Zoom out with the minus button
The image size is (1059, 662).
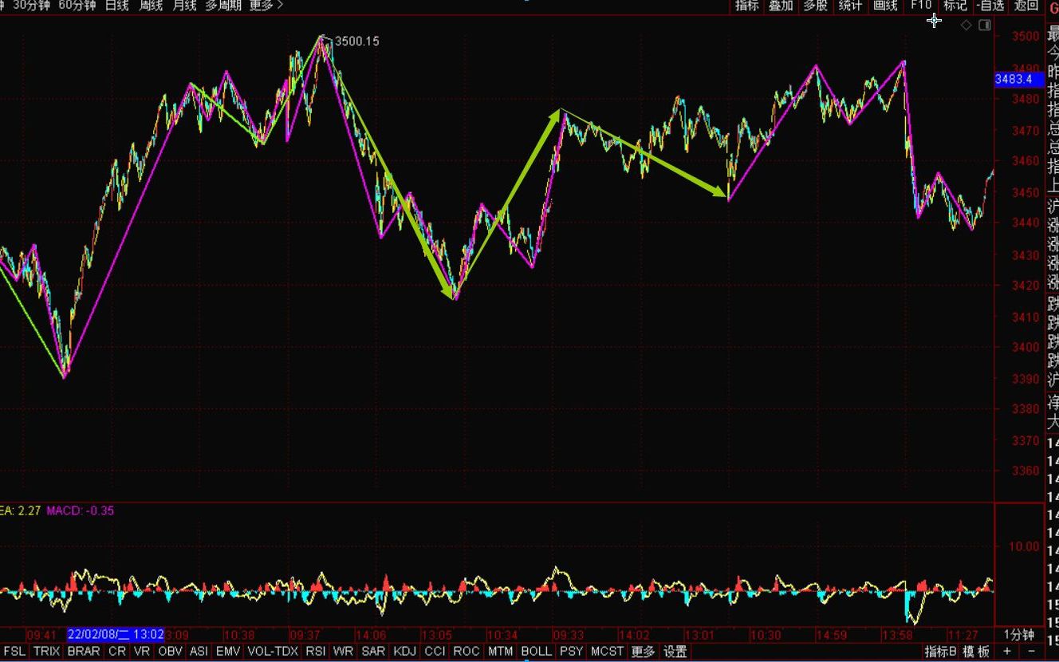[x=1031, y=651]
